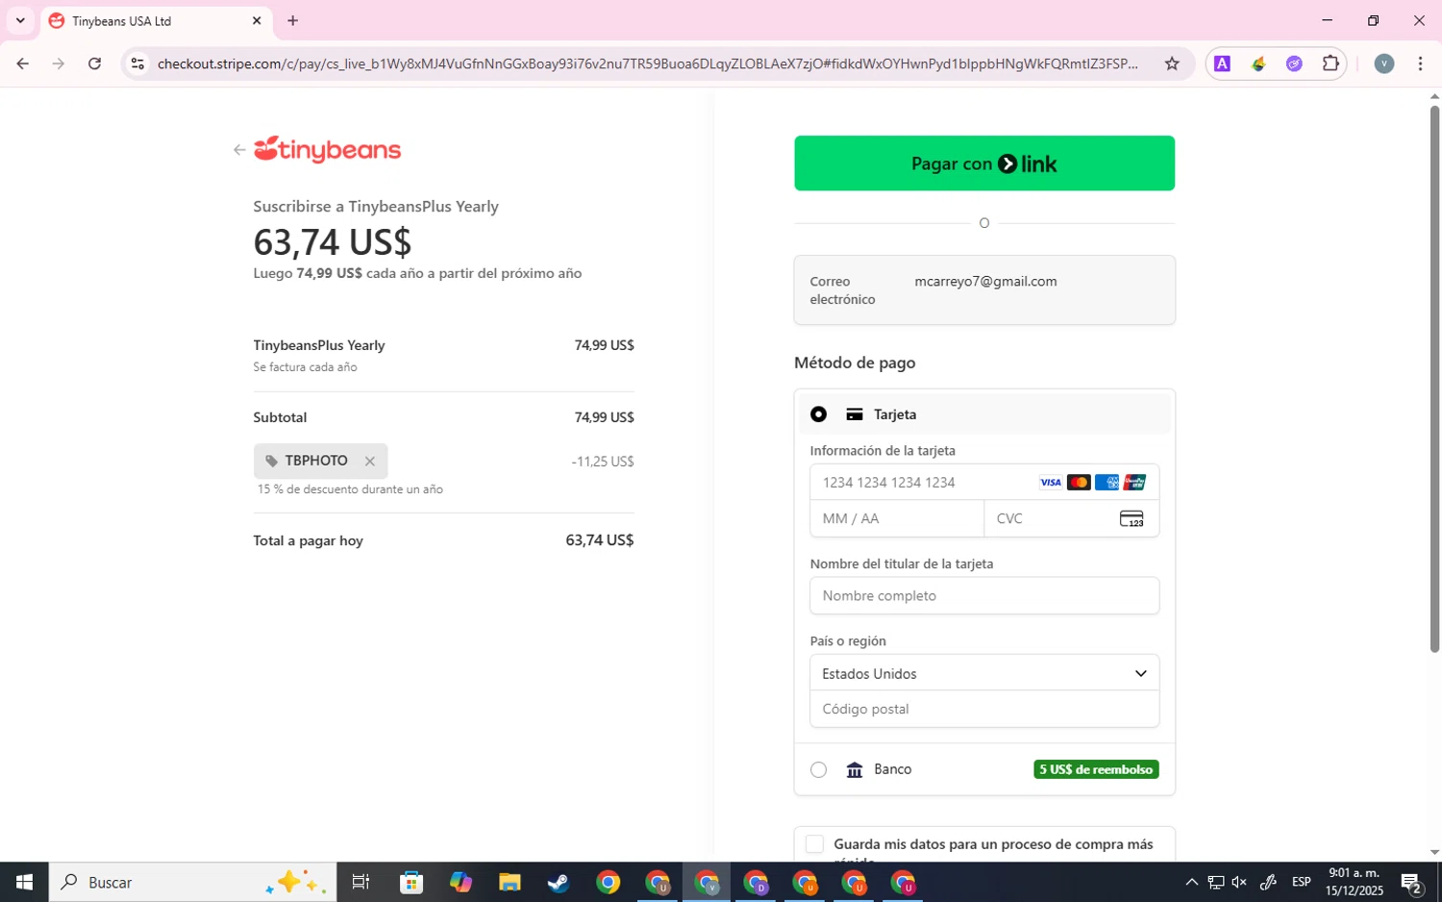Click the American Express logo
The image size is (1442, 902).
point(1106,483)
